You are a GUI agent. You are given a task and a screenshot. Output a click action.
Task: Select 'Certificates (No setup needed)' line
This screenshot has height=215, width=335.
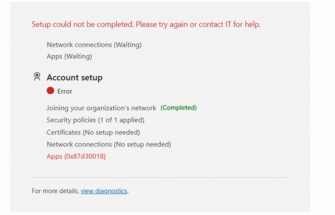tap(93, 132)
